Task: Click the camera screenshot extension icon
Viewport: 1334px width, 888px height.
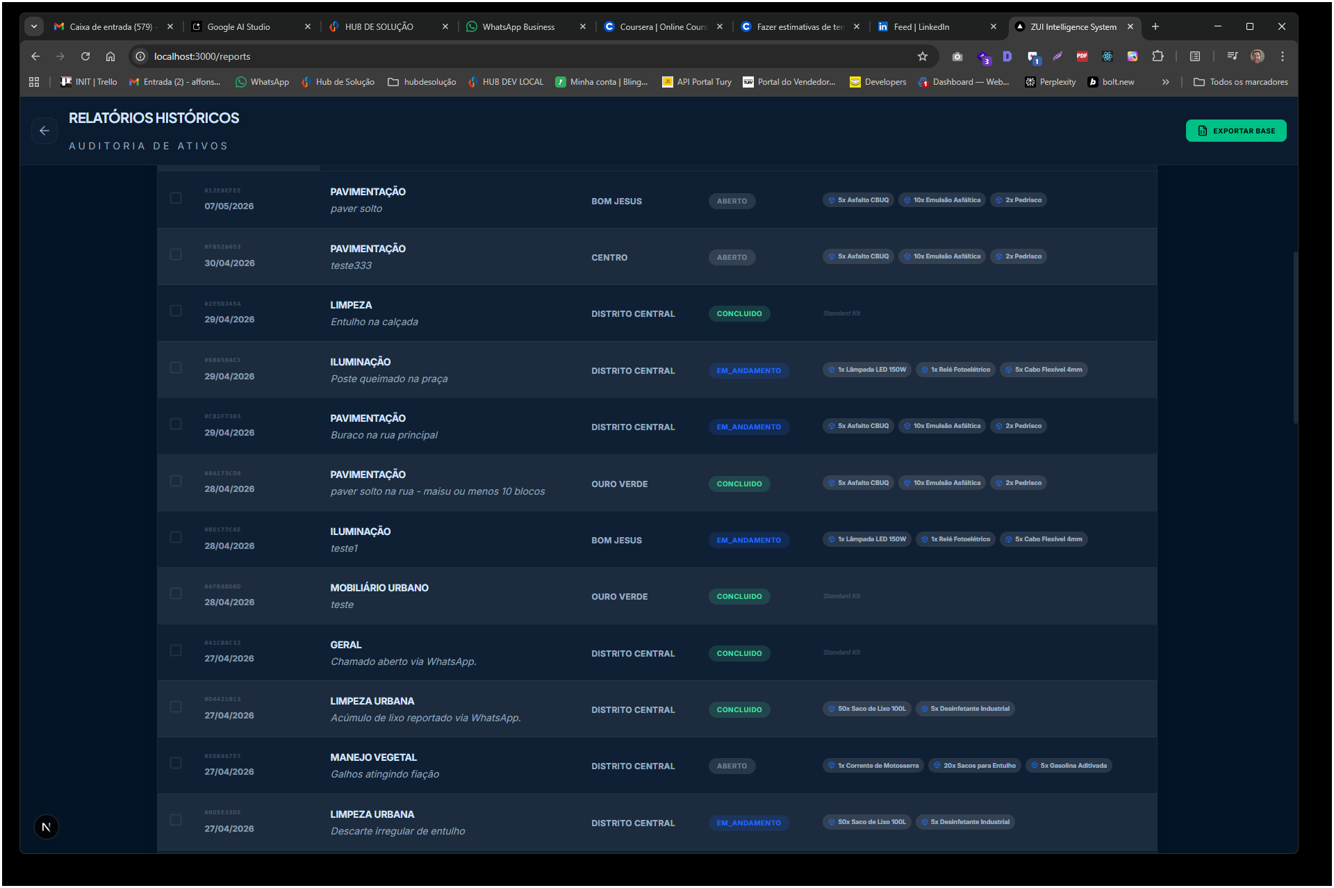Action: coord(957,56)
